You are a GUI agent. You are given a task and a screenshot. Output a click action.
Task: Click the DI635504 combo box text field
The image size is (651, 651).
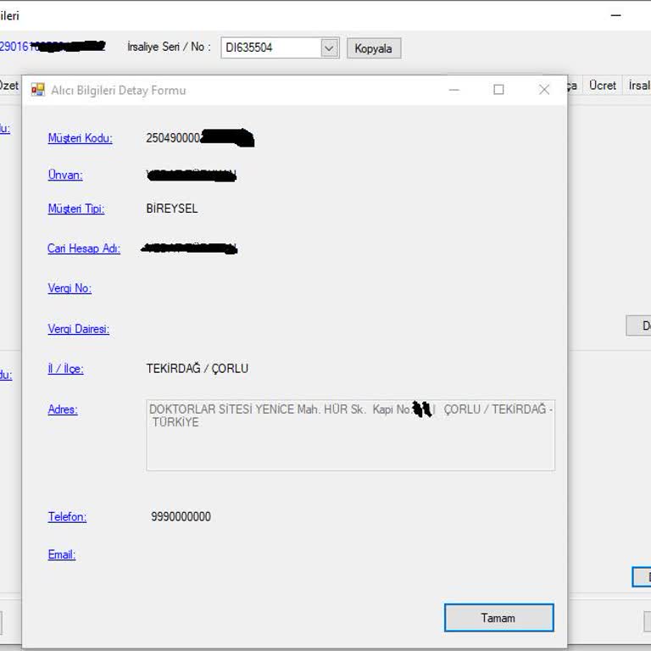270,48
